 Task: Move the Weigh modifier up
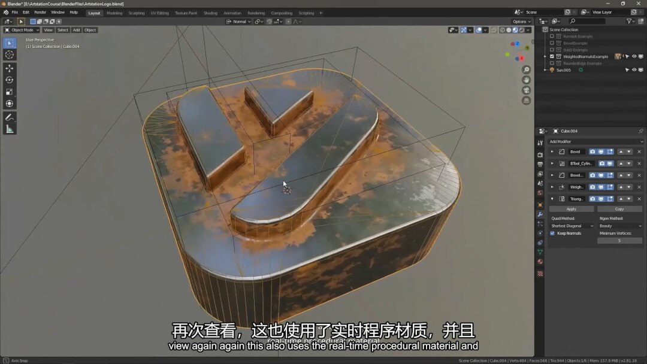point(621,187)
